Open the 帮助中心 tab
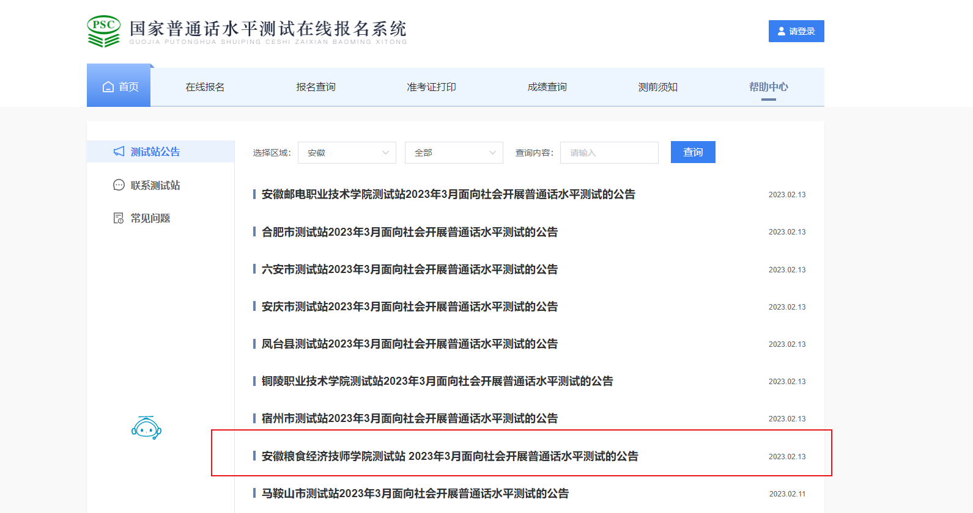Viewport: 973px width, 513px height. pos(768,87)
